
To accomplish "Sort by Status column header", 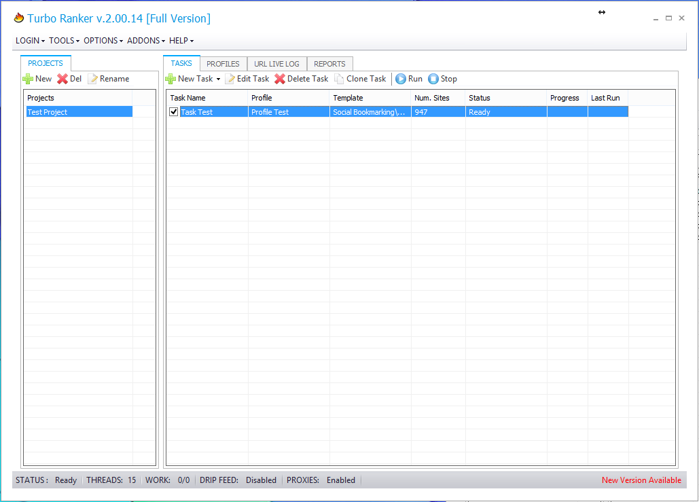I will (x=507, y=98).
